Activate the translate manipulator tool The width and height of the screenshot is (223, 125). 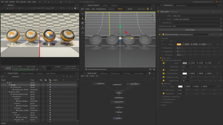click(x=82, y=18)
